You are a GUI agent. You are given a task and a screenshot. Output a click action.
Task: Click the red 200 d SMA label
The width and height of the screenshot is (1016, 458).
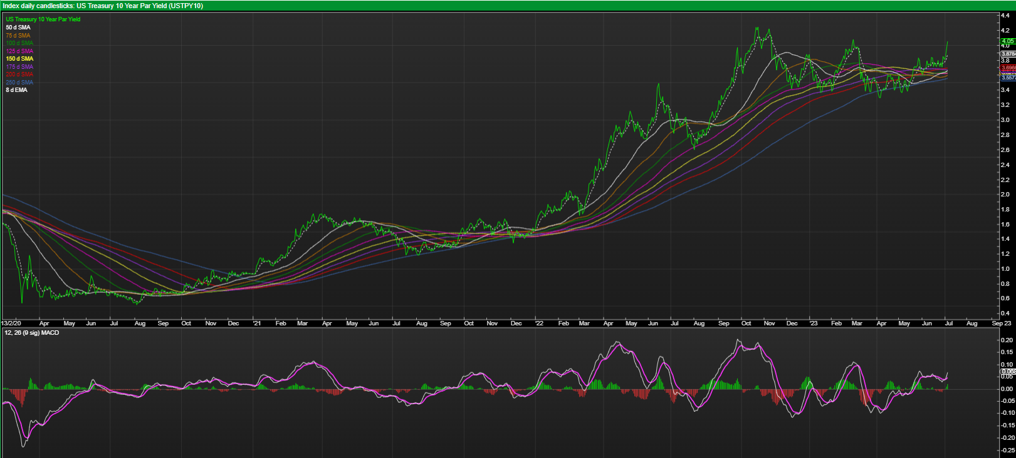coord(19,74)
